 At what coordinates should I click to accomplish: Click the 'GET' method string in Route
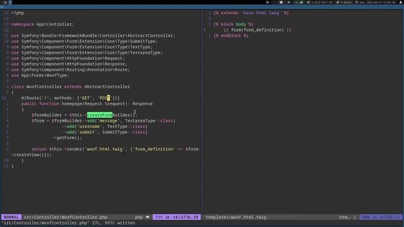coord(86,98)
